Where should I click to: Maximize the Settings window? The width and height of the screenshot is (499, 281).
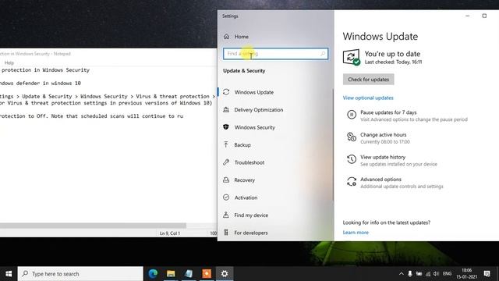[x=484, y=16]
